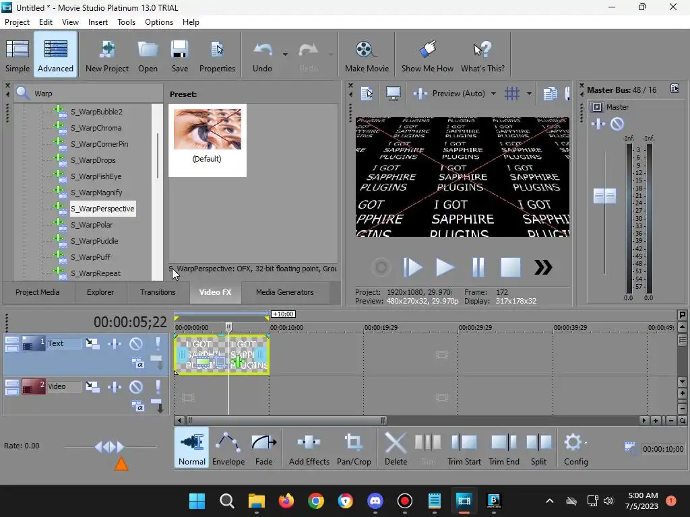
Task: Mute the Master bus
Action: point(617,124)
